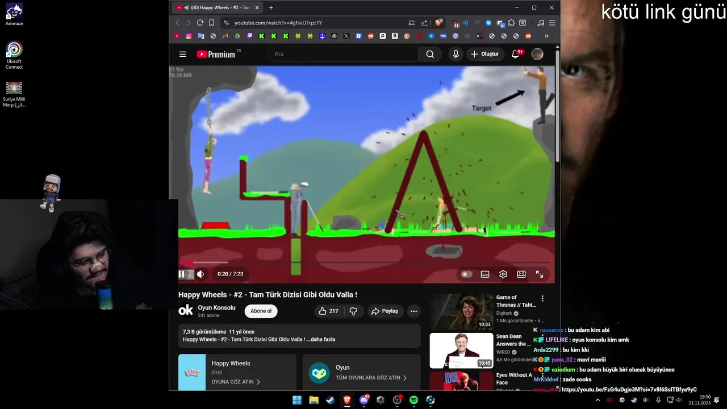Open the YouTube hamburger guide menu
This screenshot has width=727, height=409.
183,54
